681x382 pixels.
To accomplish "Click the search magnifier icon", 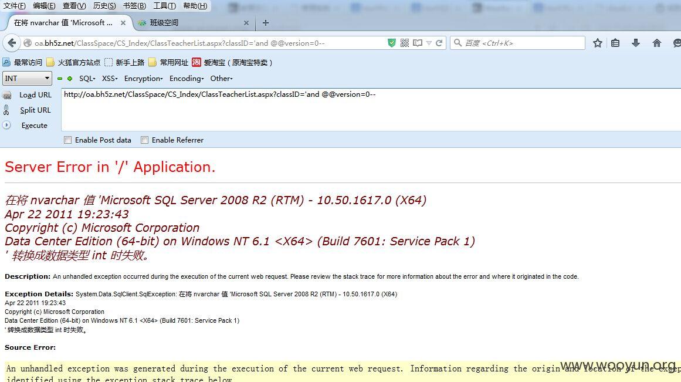I will coord(458,43).
